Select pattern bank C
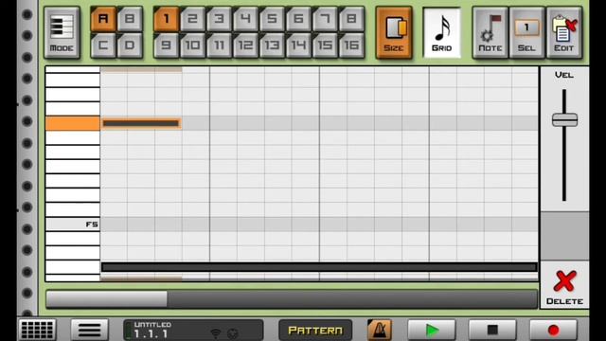Viewport: 606px width, 341px height. pyautogui.click(x=103, y=45)
